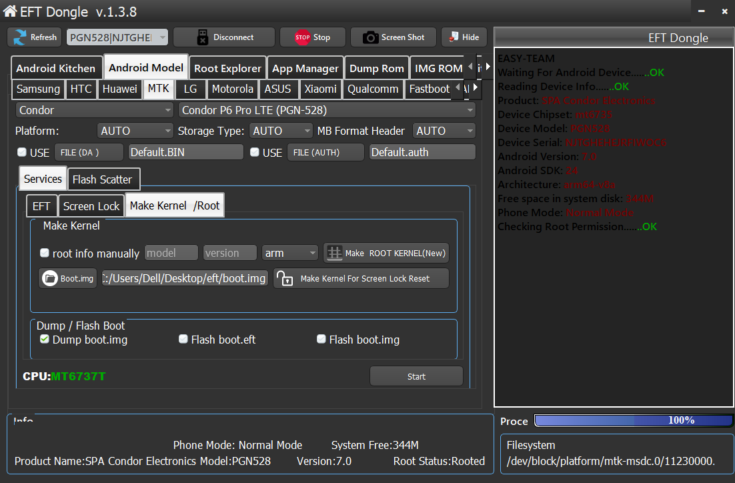The height and width of the screenshot is (483, 735).
Task: Select the HTC brand tab
Action: click(81, 89)
